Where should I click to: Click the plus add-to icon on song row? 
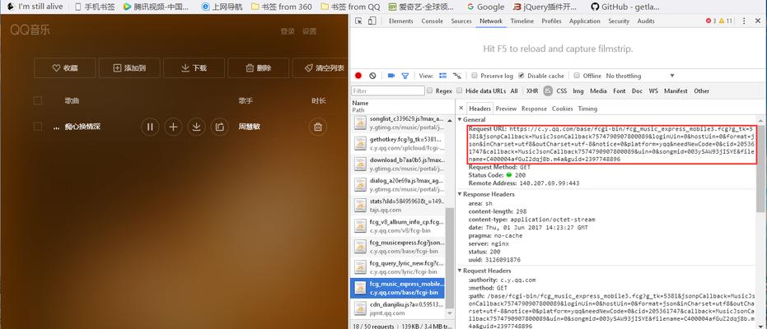pos(173,127)
